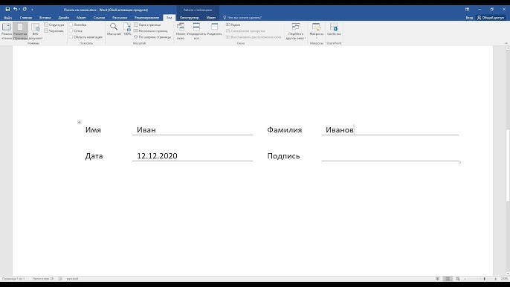Click the page count in status bar
The image size is (510, 287).
point(13,279)
